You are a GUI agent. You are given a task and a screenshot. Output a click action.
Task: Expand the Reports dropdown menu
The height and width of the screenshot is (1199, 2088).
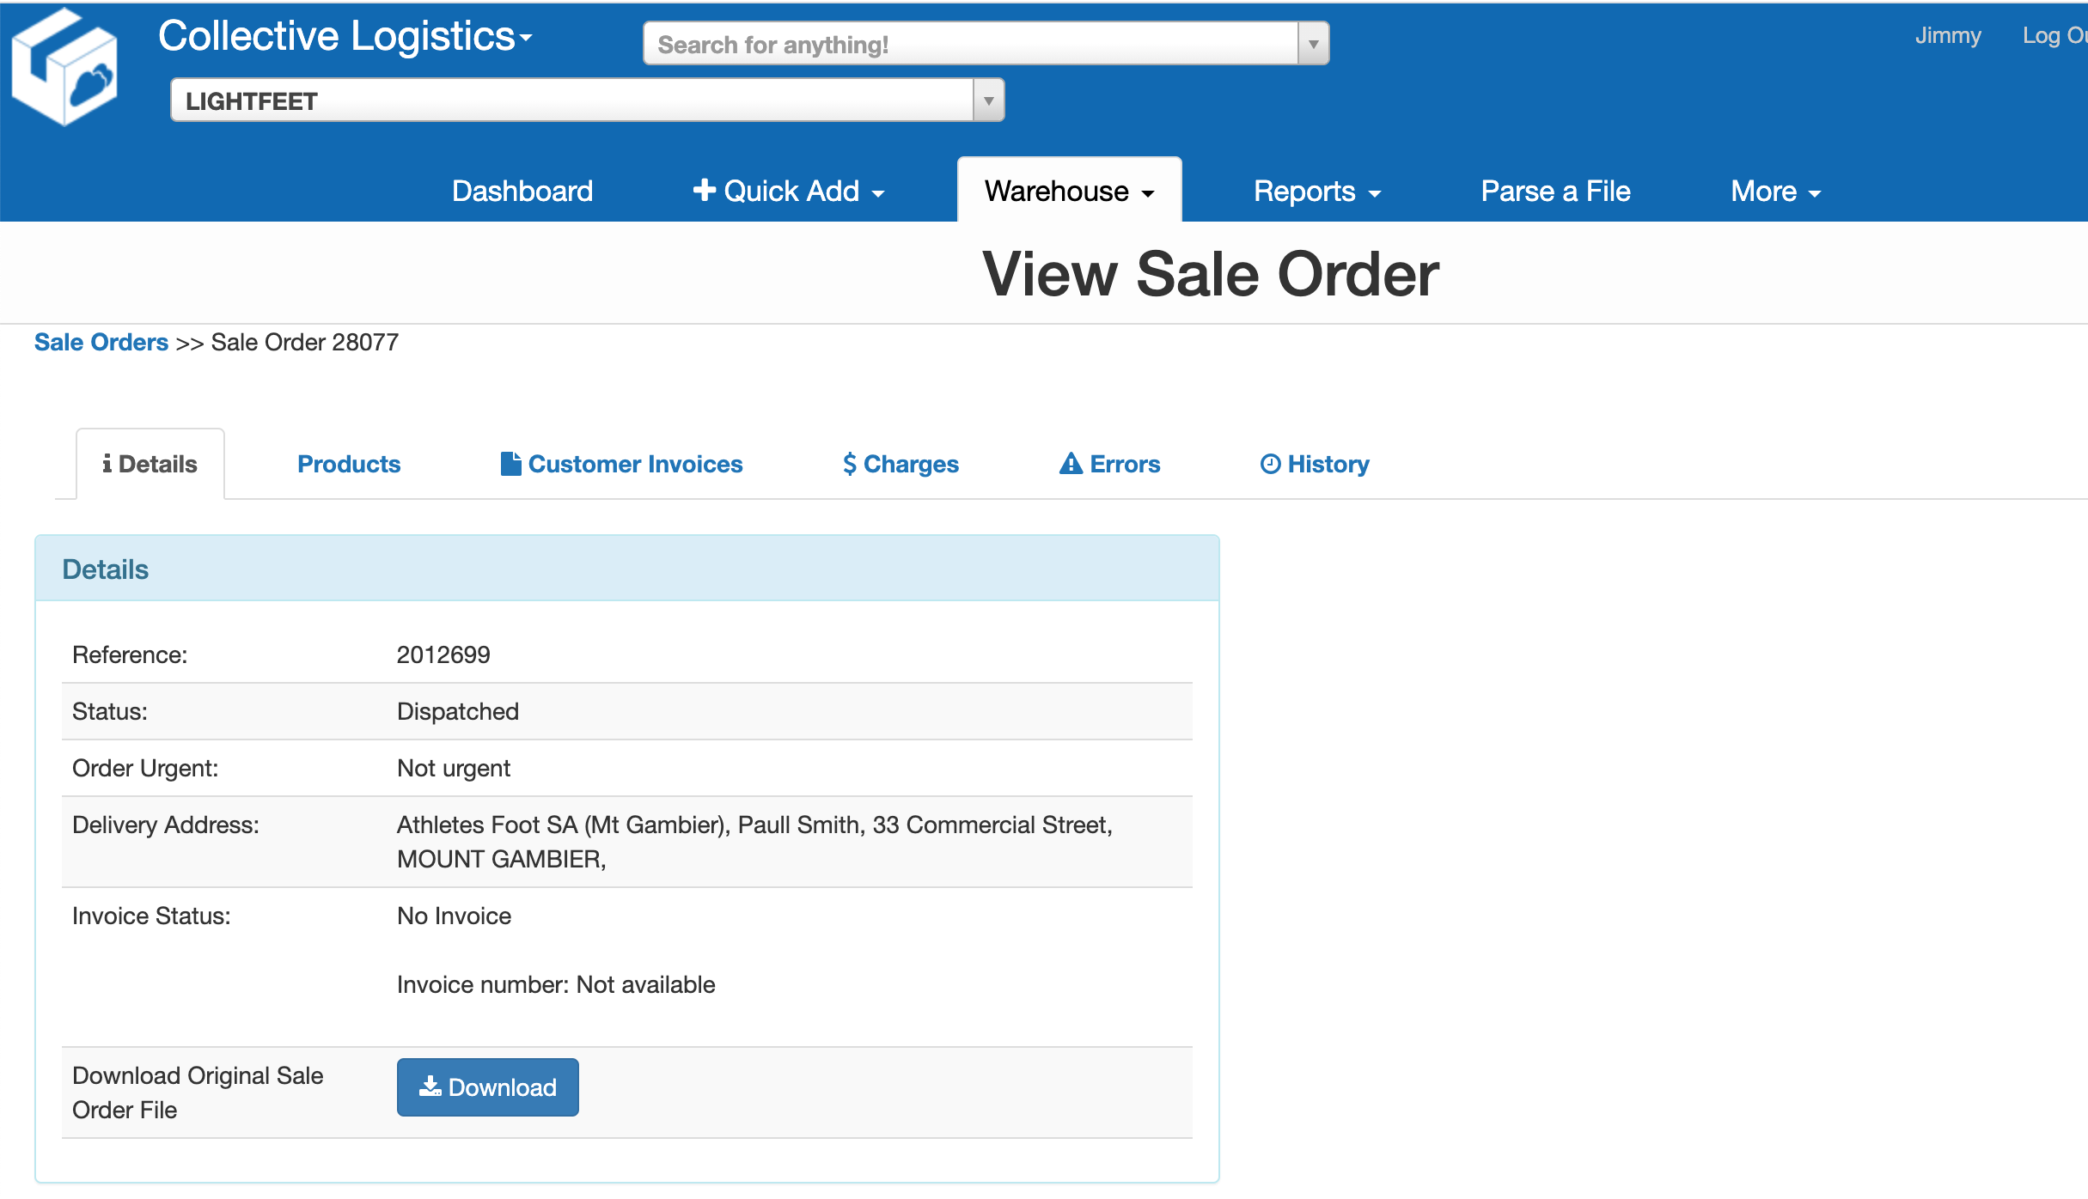pos(1316,191)
